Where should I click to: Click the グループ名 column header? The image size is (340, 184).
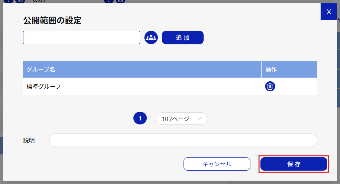41,70
